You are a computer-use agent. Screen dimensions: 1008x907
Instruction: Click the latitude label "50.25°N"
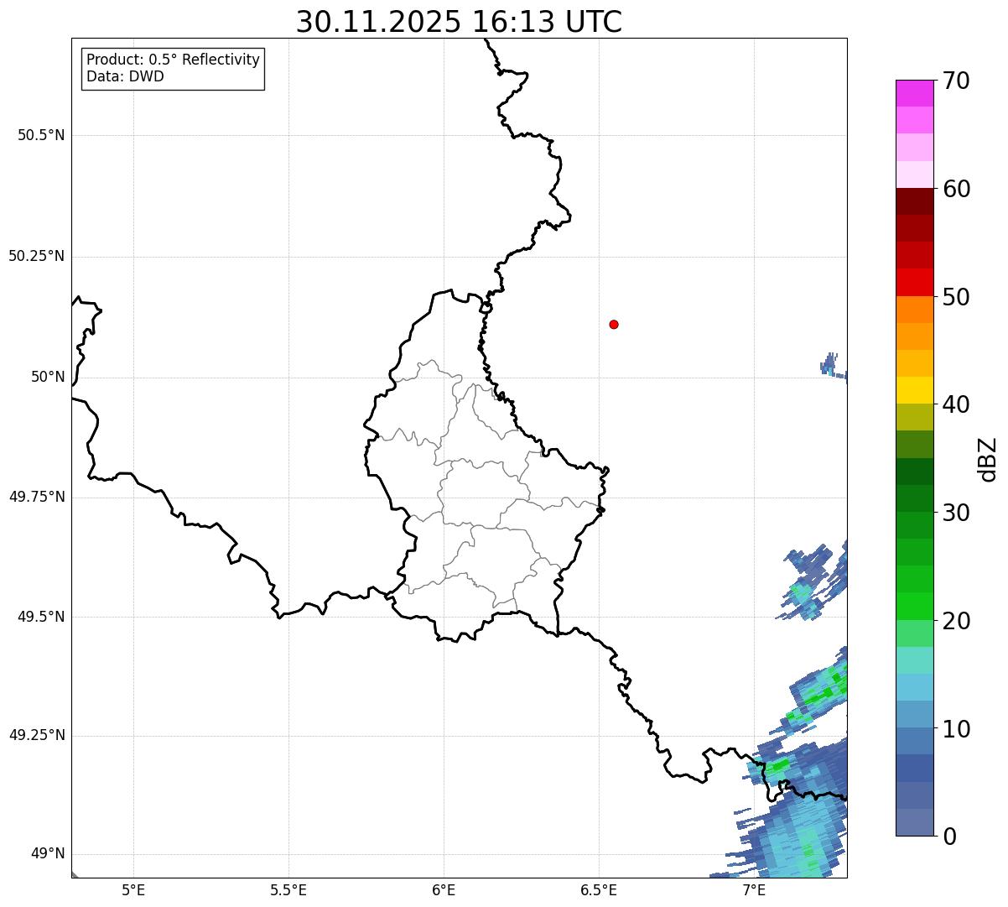tap(37, 256)
